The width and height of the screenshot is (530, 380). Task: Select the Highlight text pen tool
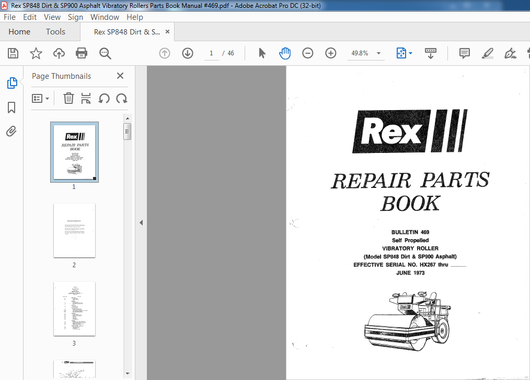pos(488,53)
